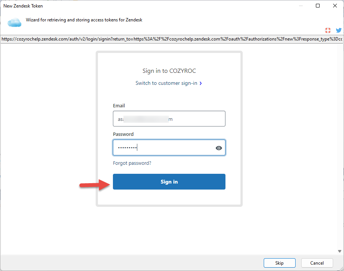Click the 'Email' field label

[119, 106]
